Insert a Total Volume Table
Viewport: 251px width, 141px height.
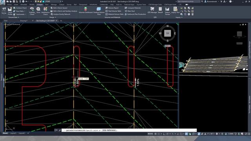tap(113, 11)
